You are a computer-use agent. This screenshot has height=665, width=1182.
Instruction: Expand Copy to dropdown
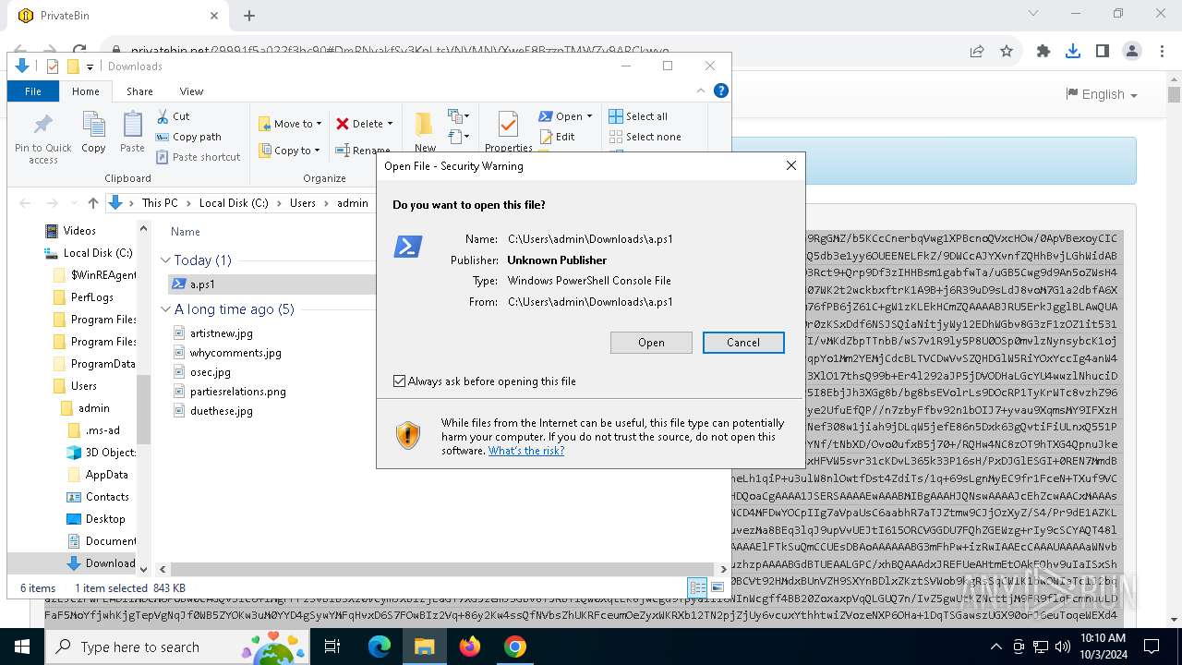click(x=317, y=151)
